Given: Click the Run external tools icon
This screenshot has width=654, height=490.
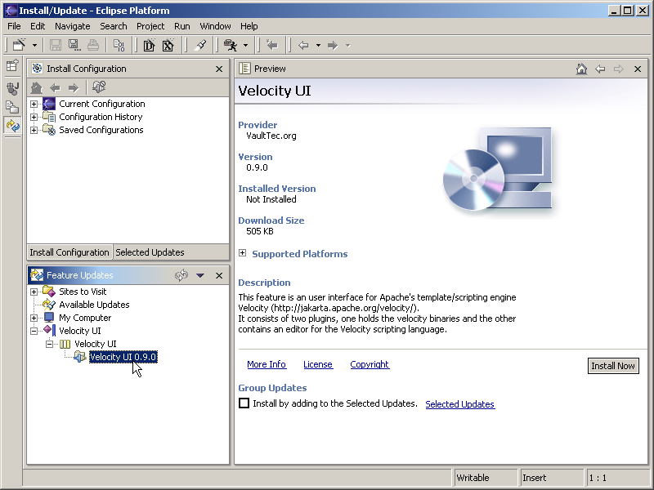Looking at the screenshot, I should (x=231, y=46).
